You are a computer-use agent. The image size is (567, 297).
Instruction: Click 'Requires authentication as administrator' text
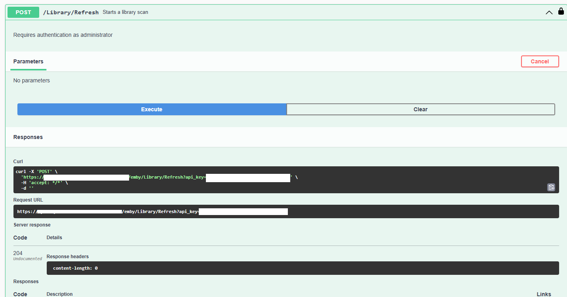[x=63, y=35]
